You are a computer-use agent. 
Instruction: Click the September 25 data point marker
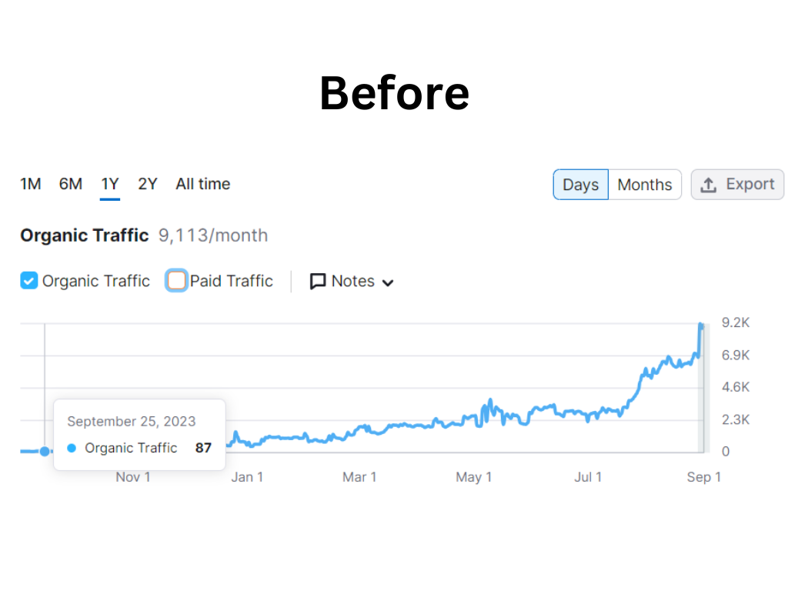pyautogui.click(x=45, y=452)
